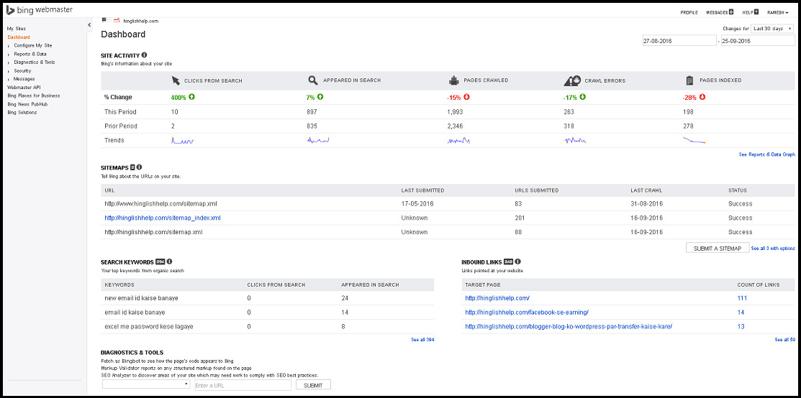Open the Help link in header
801x398 pixels.
coord(750,11)
